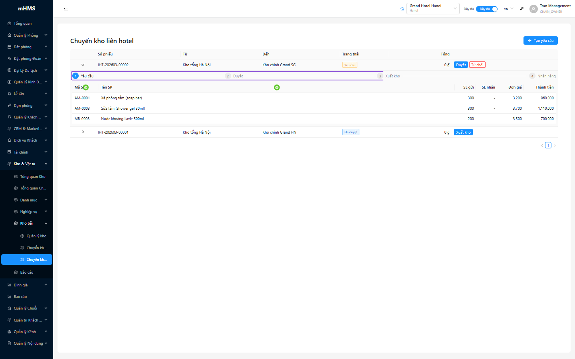Open Quản lý kho menu item
575x359 pixels.
36,236
